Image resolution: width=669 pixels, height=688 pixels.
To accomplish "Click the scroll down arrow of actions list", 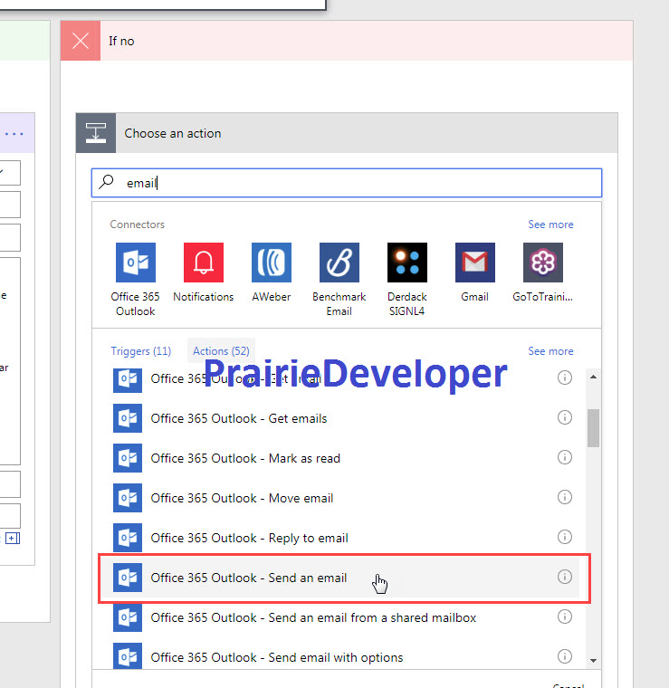I will 593,660.
